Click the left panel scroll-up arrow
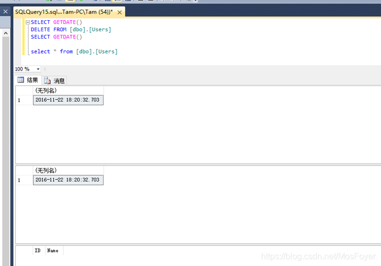Image resolution: width=381 pixels, height=266 pixels. click(6, 33)
